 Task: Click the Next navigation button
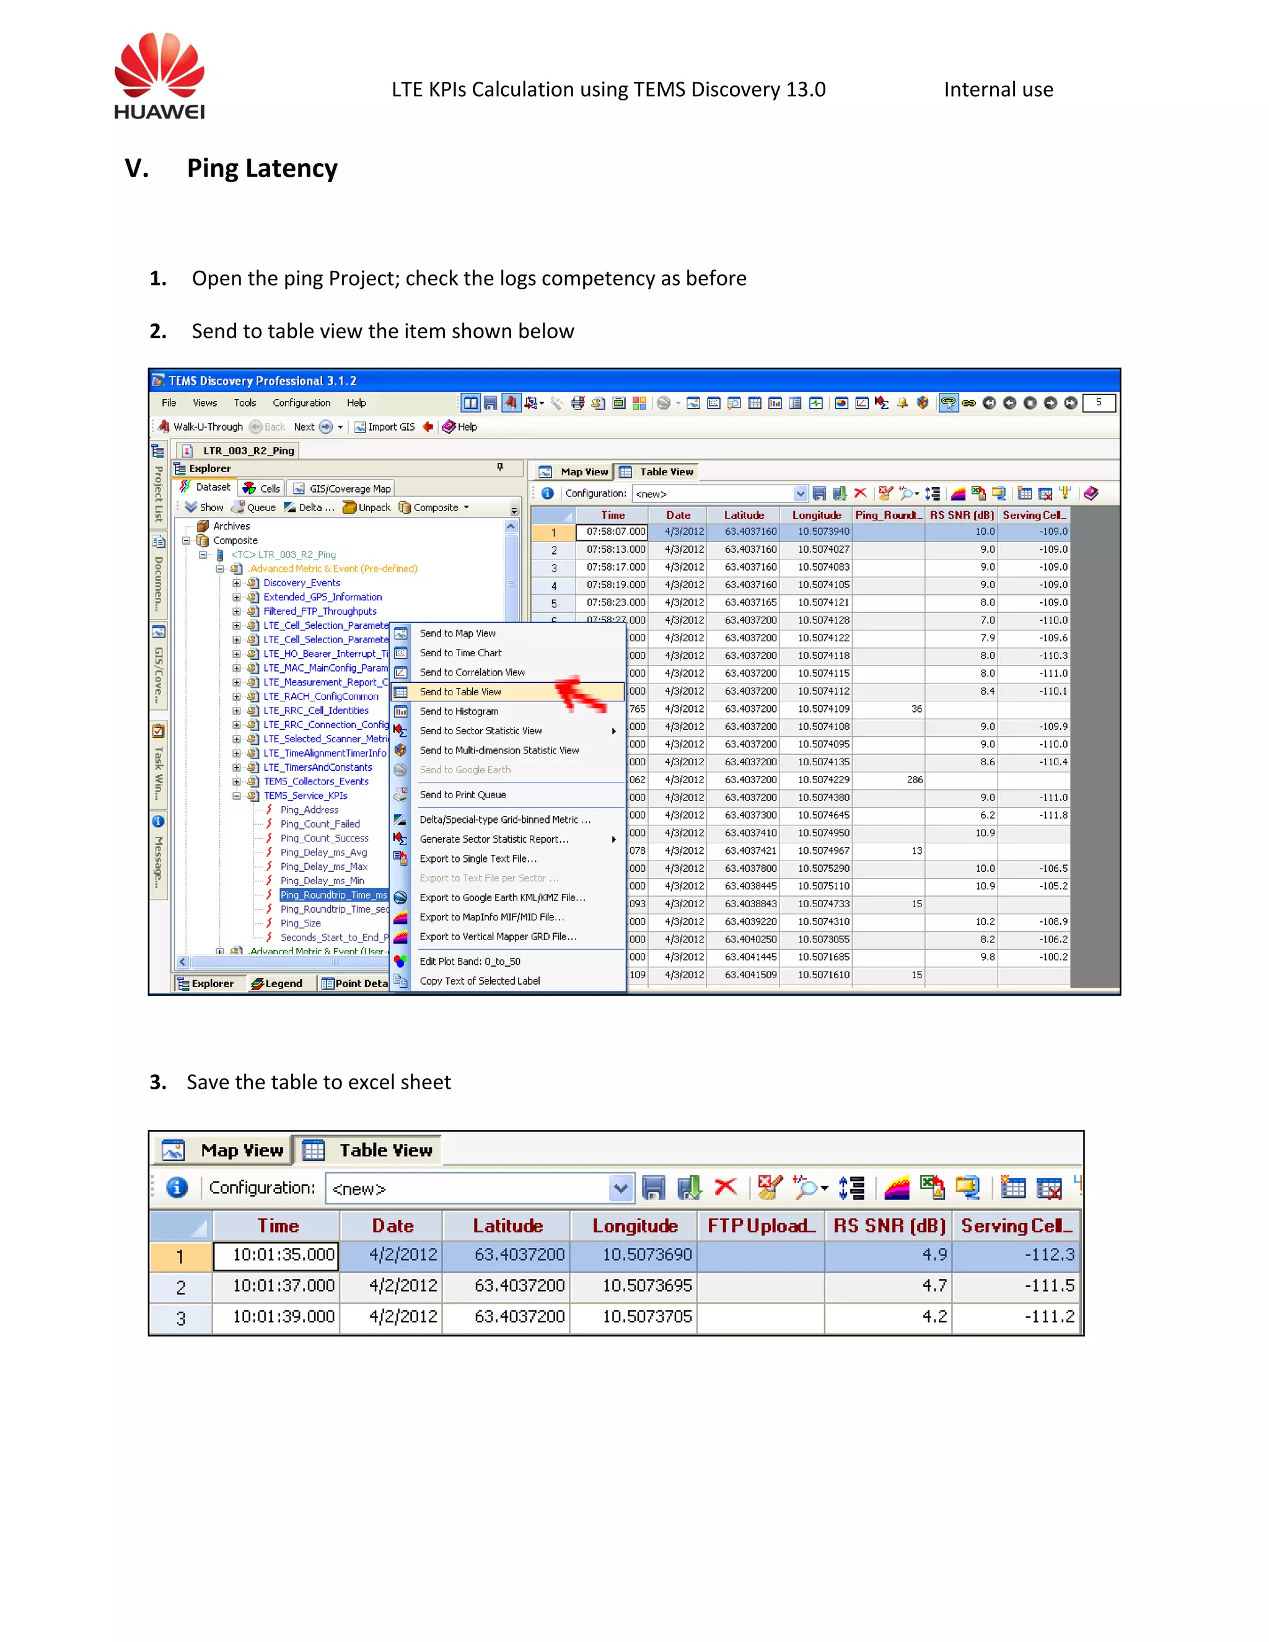coord(312,426)
